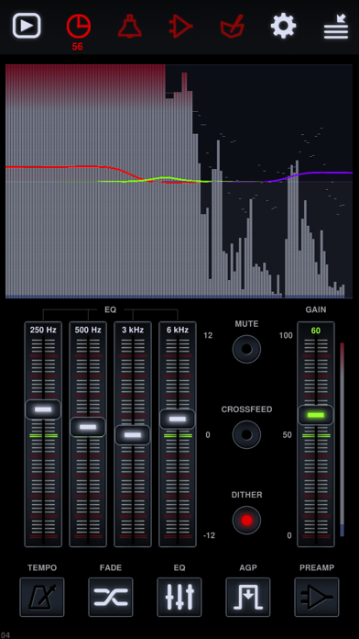Screen dimensions: 359x639
Task: Open the player view with the play icon
Action: pos(27,26)
